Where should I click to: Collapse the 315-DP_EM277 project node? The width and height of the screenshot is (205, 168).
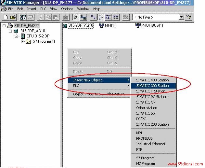pyautogui.click(x=4, y=26)
